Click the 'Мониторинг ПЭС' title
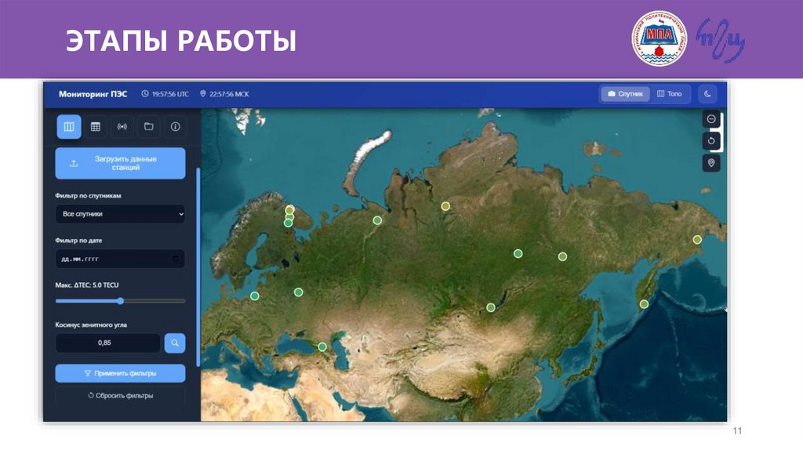803x450 pixels. (x=93, y=94)
